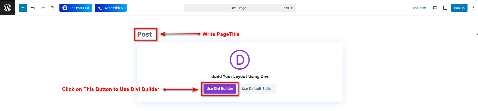The width and height of the screenshot is (478, 111).
Task: Toggle the settings sidebar panel
Action: pos(445,8)
